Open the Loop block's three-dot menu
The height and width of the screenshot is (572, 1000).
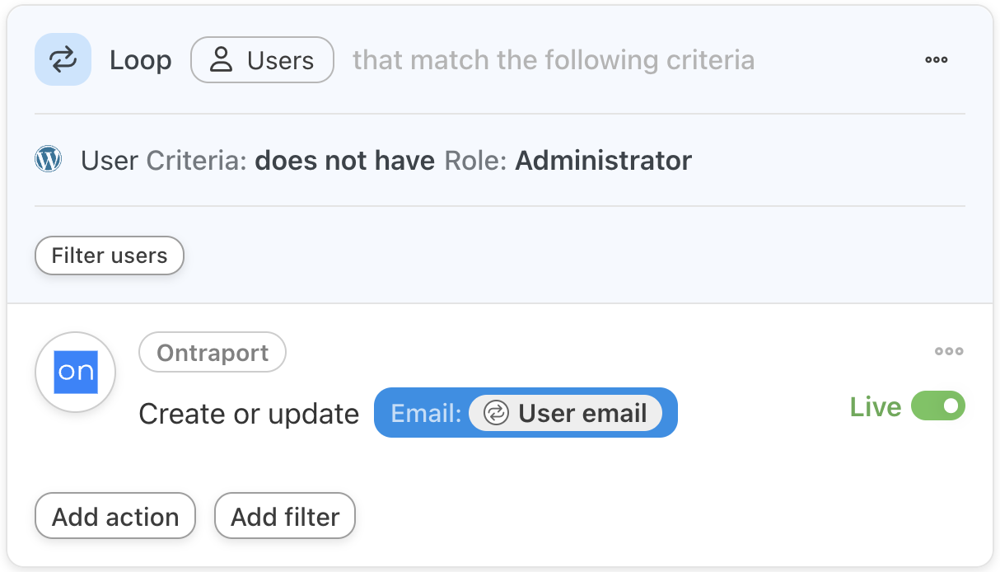click(x=936, y=60)
